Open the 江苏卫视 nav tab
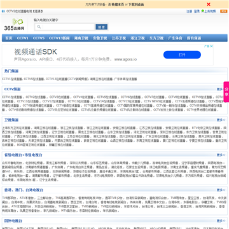This screenshot has width=229, height=229. (119, 38)
